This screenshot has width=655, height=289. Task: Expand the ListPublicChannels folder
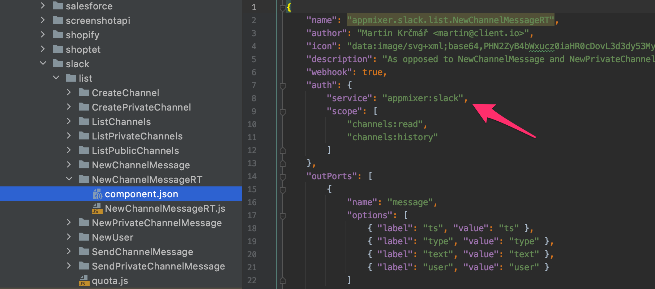pyautogui.click(x=69, y=150)
